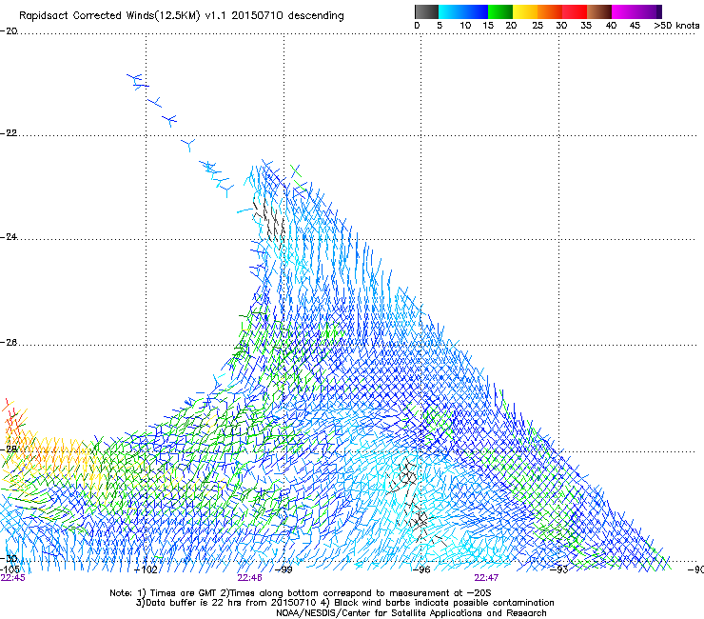The width and height of the screenshot is (704, 619).
Task: Click the cyan 5-10 knots color band
Action: point(451,11)
